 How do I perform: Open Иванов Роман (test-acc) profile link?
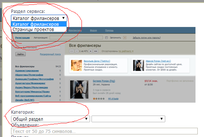point(158,61)
